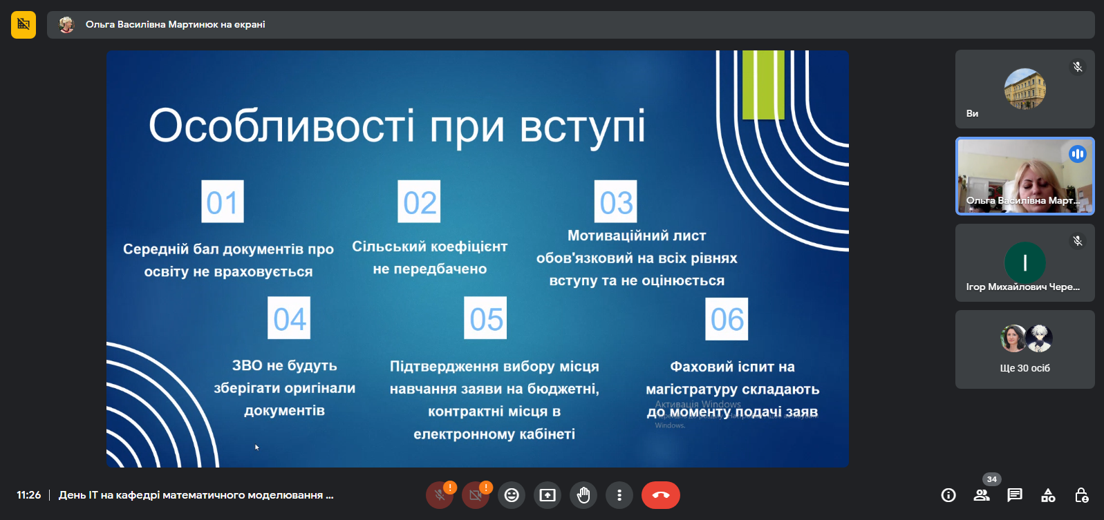
Task: Click the number box 03 on slide
Action: (616, 202)
